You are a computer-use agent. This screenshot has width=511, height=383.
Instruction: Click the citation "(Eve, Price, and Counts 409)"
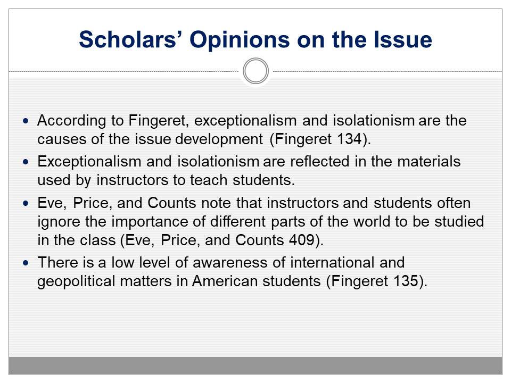(x=223, y=240)
